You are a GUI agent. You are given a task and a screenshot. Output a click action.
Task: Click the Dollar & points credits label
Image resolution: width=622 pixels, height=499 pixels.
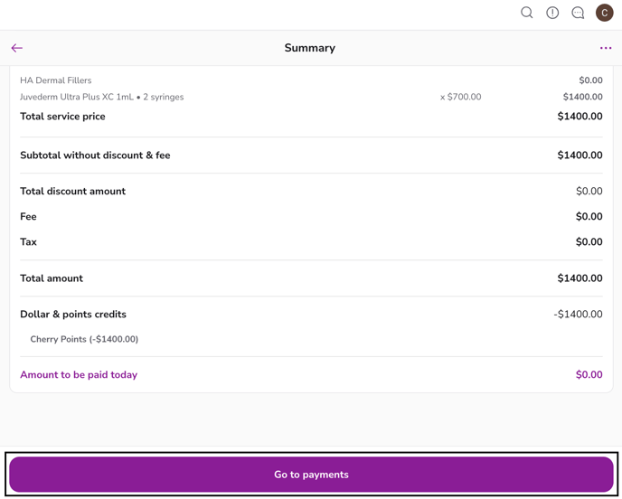[73, 315]
